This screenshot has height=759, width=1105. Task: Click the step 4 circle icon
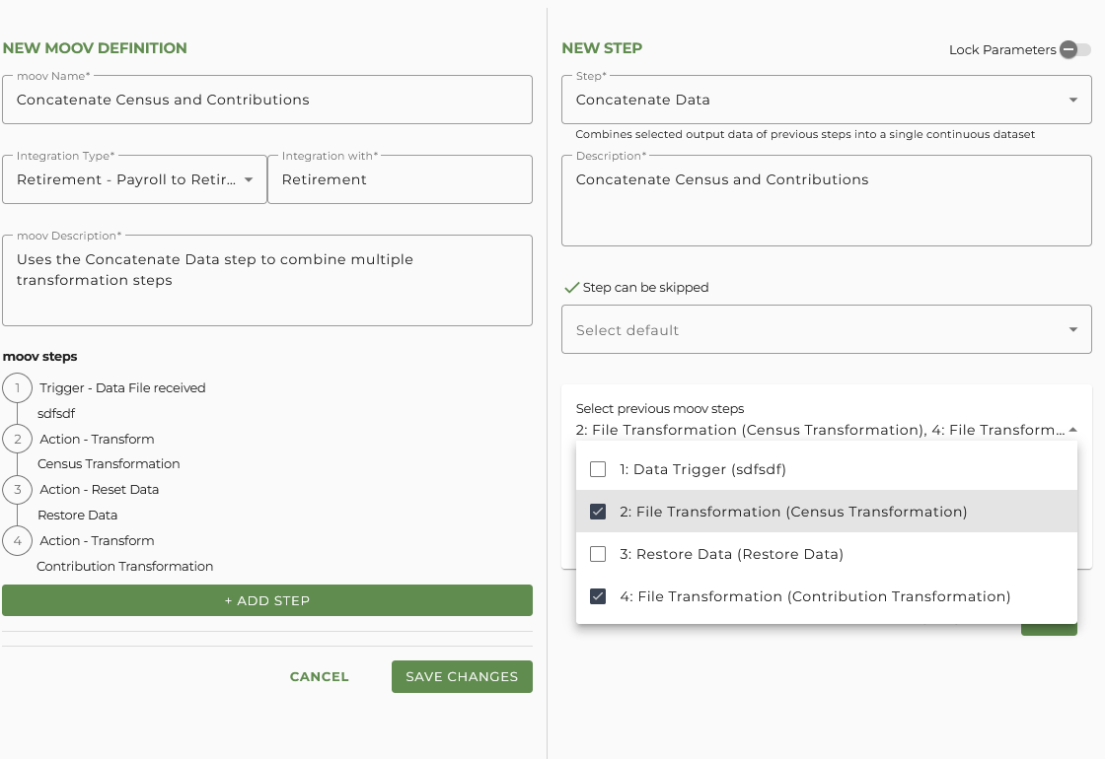point(18,541)
